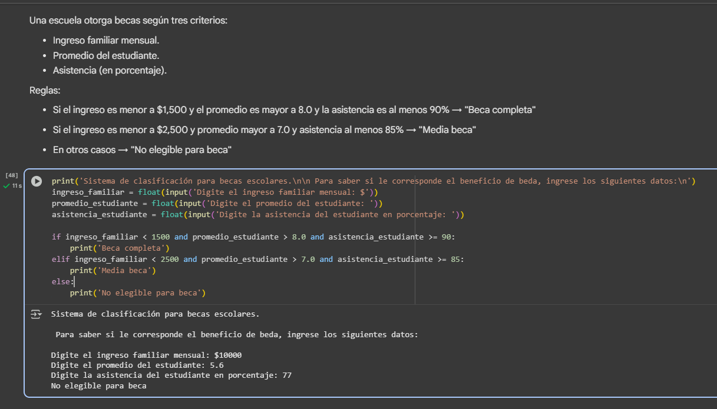The image size is (717, 409).
Task: Select the bullet 'Asistencia (en porcentaje).'
Action: (110, 71)
